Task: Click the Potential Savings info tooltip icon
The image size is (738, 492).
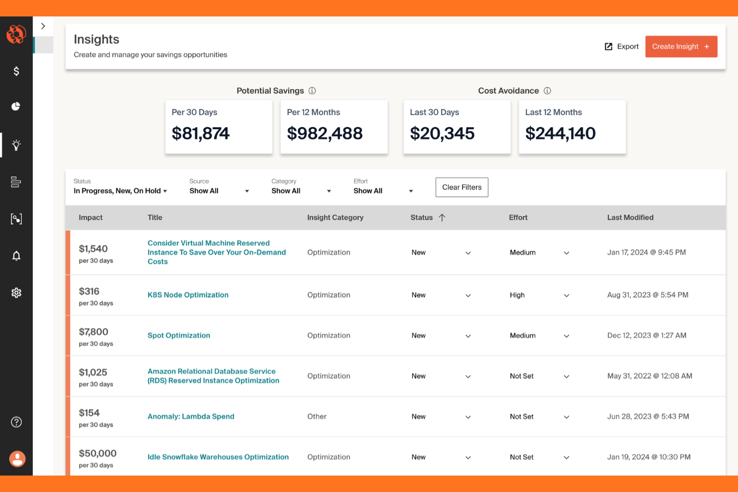Action: (313, 90)
